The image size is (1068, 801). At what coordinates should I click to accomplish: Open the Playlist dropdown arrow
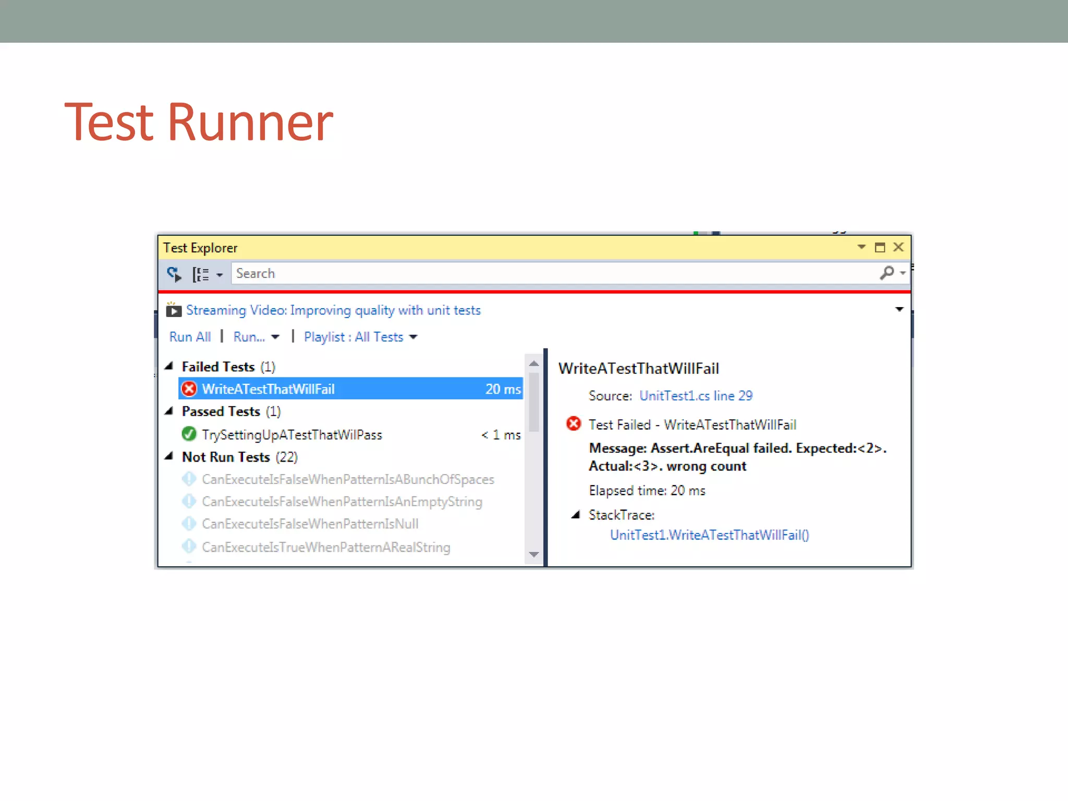[414, 337]
